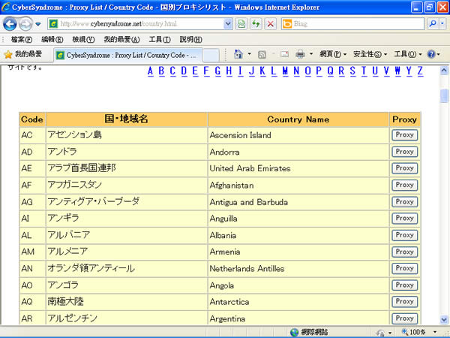Viewport: 450px width, 338px height.
Task: Click the Home icon in command bar
Action: pyautogui.click(x=238, y=55)
